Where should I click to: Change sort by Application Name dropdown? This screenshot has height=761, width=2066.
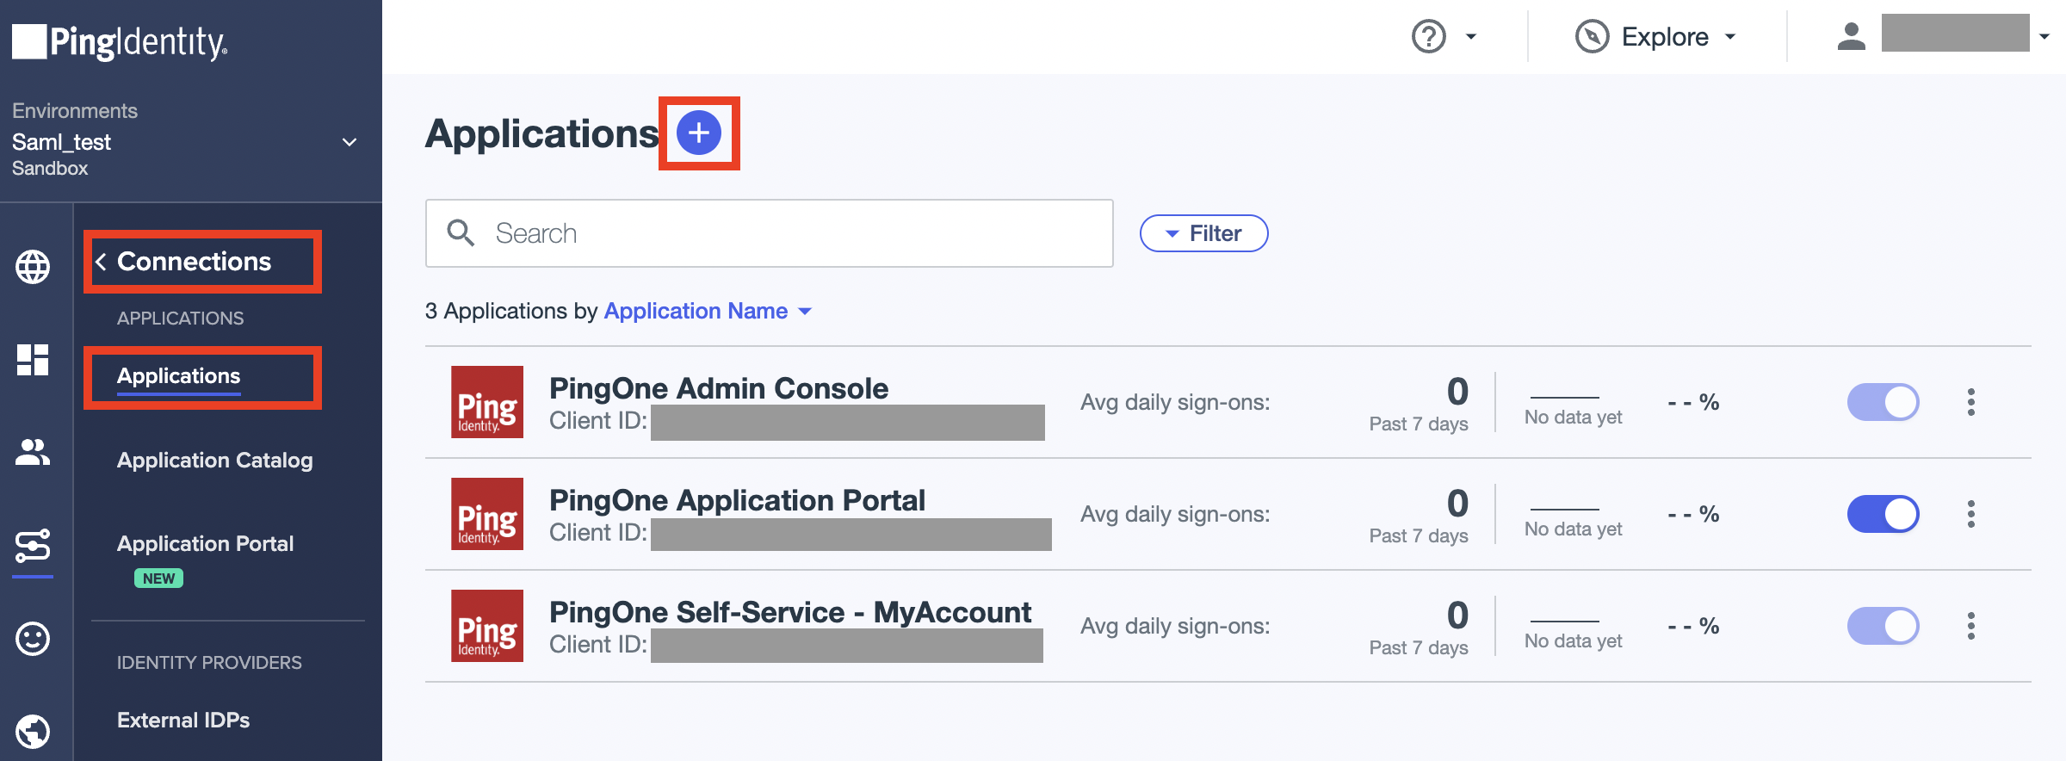pyautogui.click(x=708, y=311)
